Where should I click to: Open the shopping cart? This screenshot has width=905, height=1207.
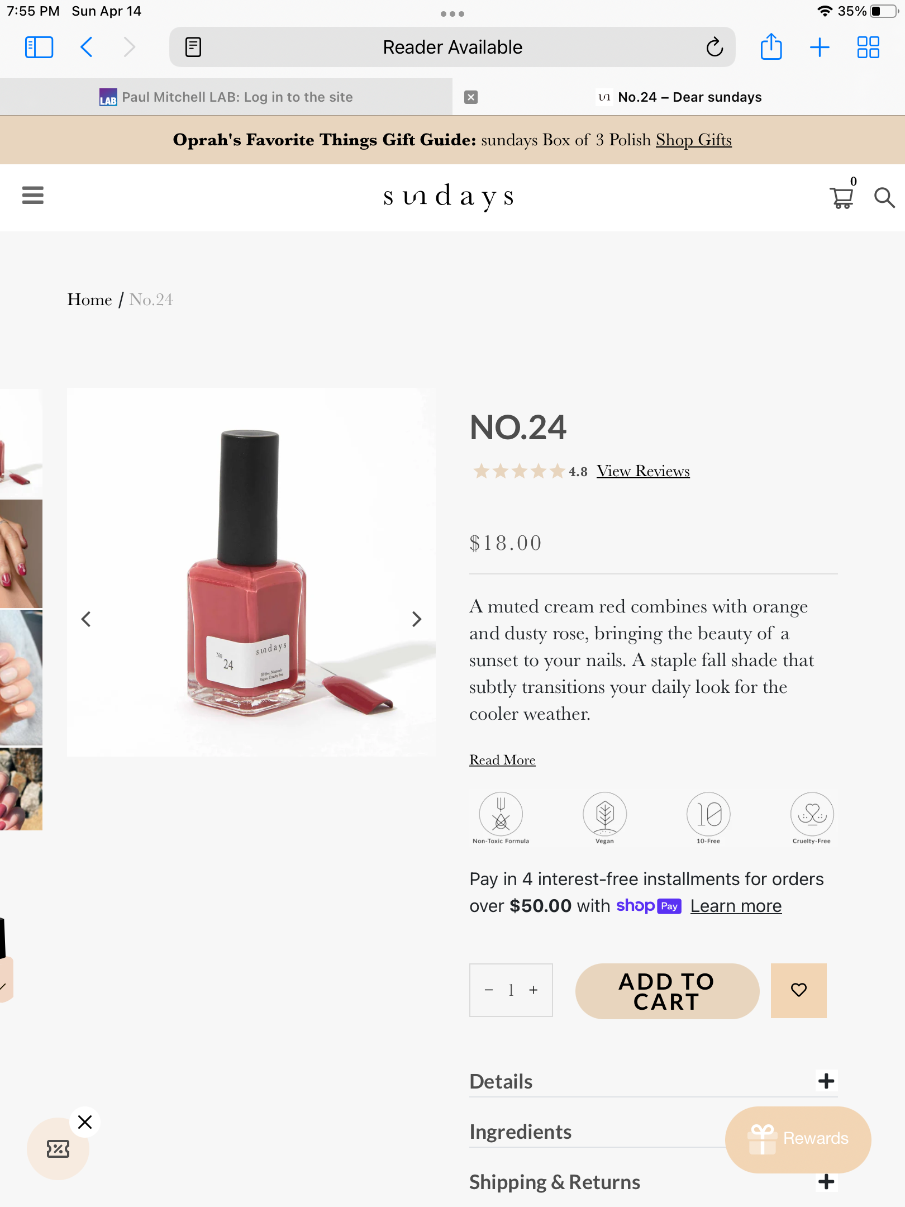click(x=841, y=197)
